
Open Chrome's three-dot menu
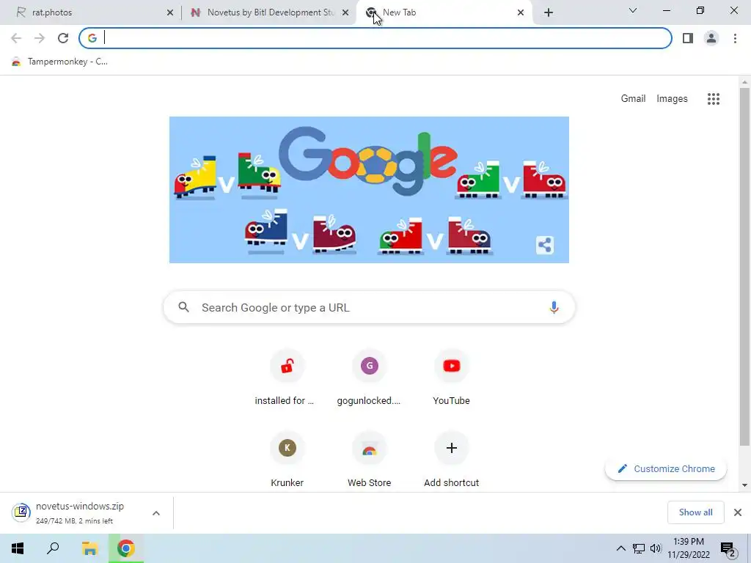tap(735, 38)
